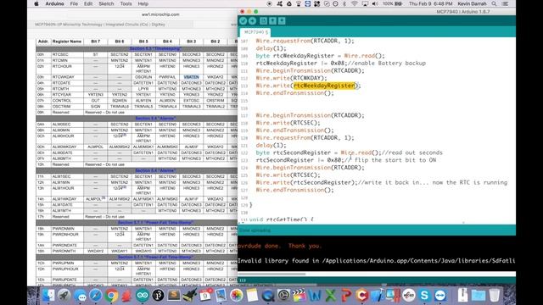
Task: Open Launchpad from the Dock
Action: click(x=64, y=295)
